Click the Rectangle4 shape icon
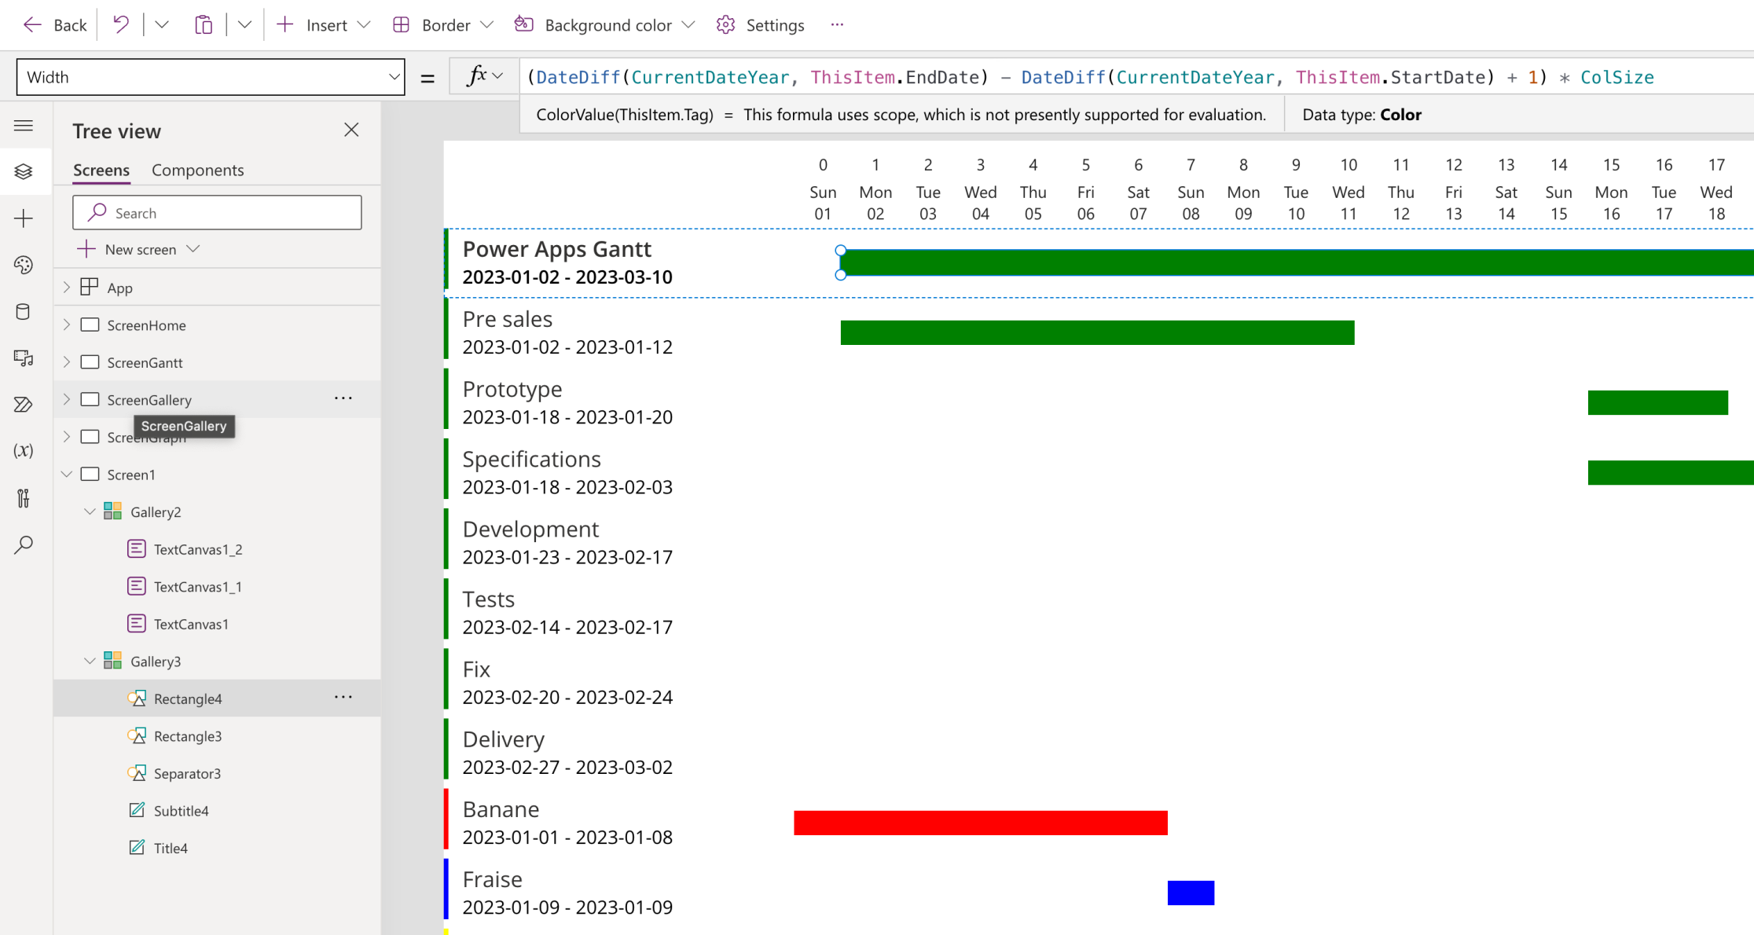The image size is (1754, 935). click(x=137, y=698)
